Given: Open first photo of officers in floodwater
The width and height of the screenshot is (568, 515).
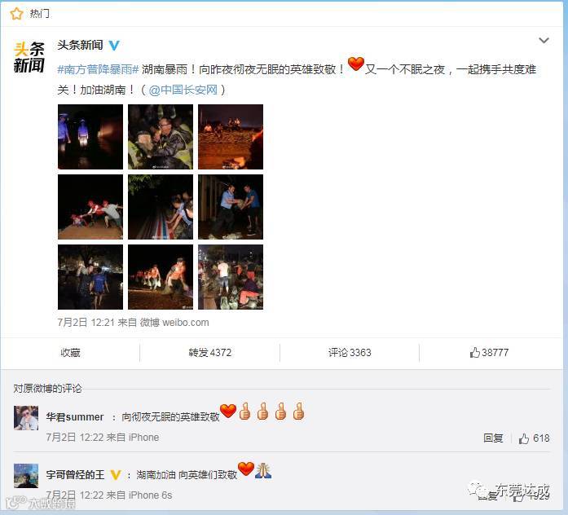Looking at the screenshot, I should (90, 137).
